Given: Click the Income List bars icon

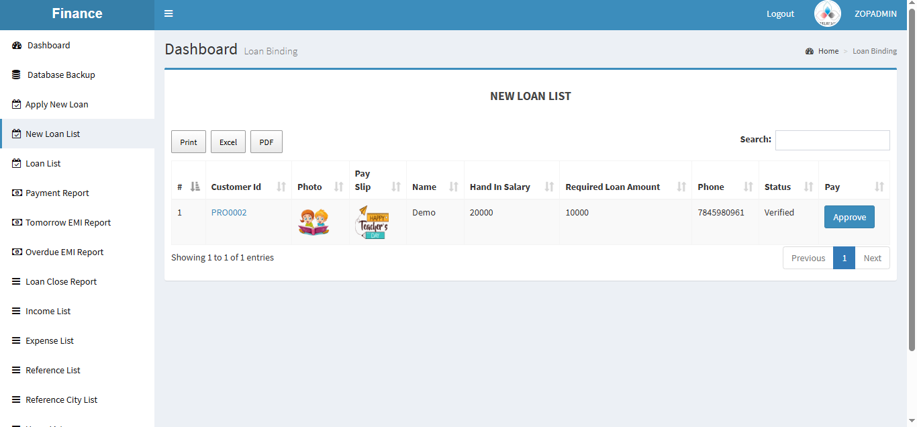Looking at the screenshot, I should (16, 312).
